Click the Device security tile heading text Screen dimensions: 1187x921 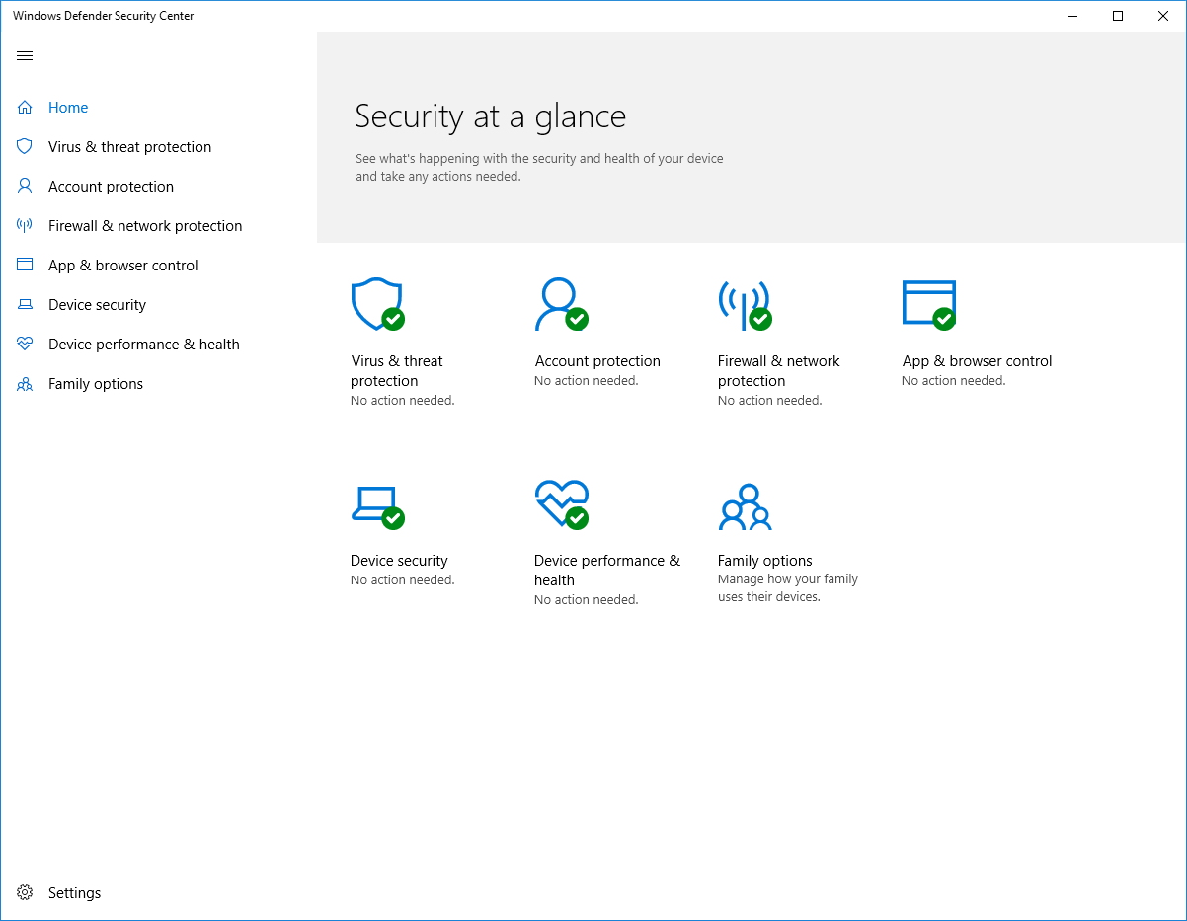click(x=399, y=561)
